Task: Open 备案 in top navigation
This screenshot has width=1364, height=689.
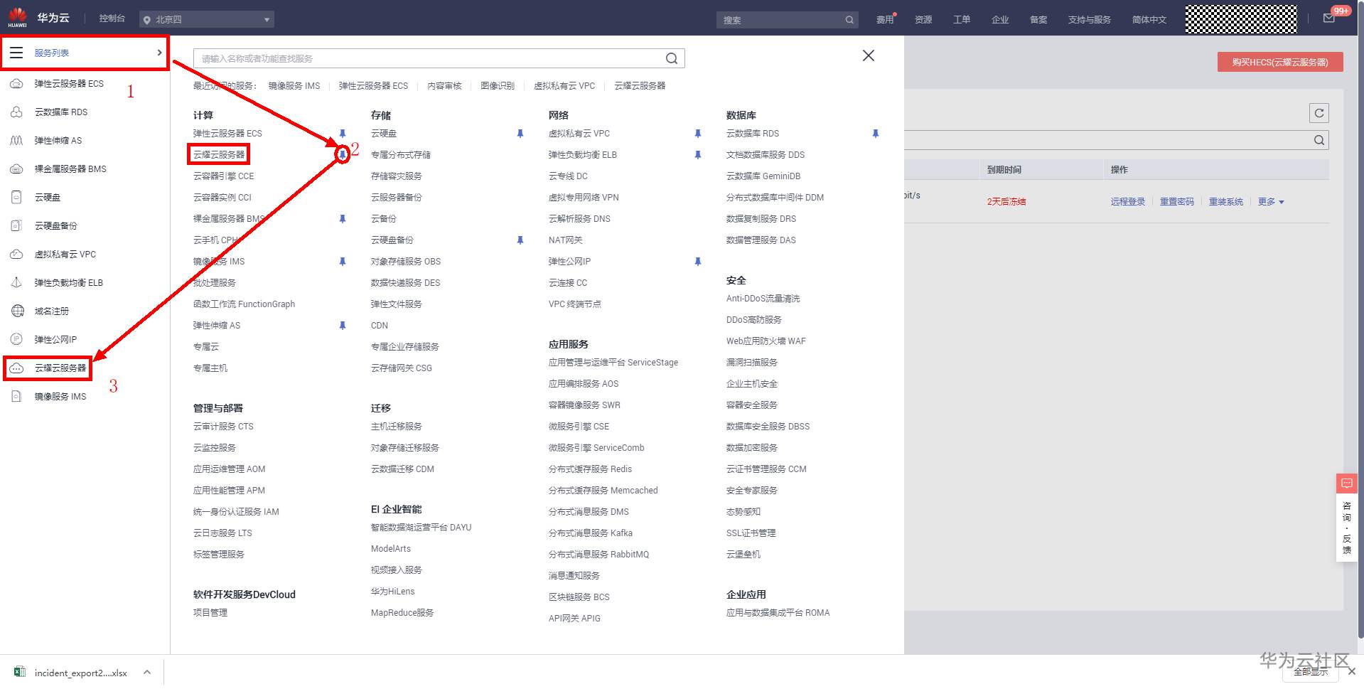Action: [x=1038, y=20]
